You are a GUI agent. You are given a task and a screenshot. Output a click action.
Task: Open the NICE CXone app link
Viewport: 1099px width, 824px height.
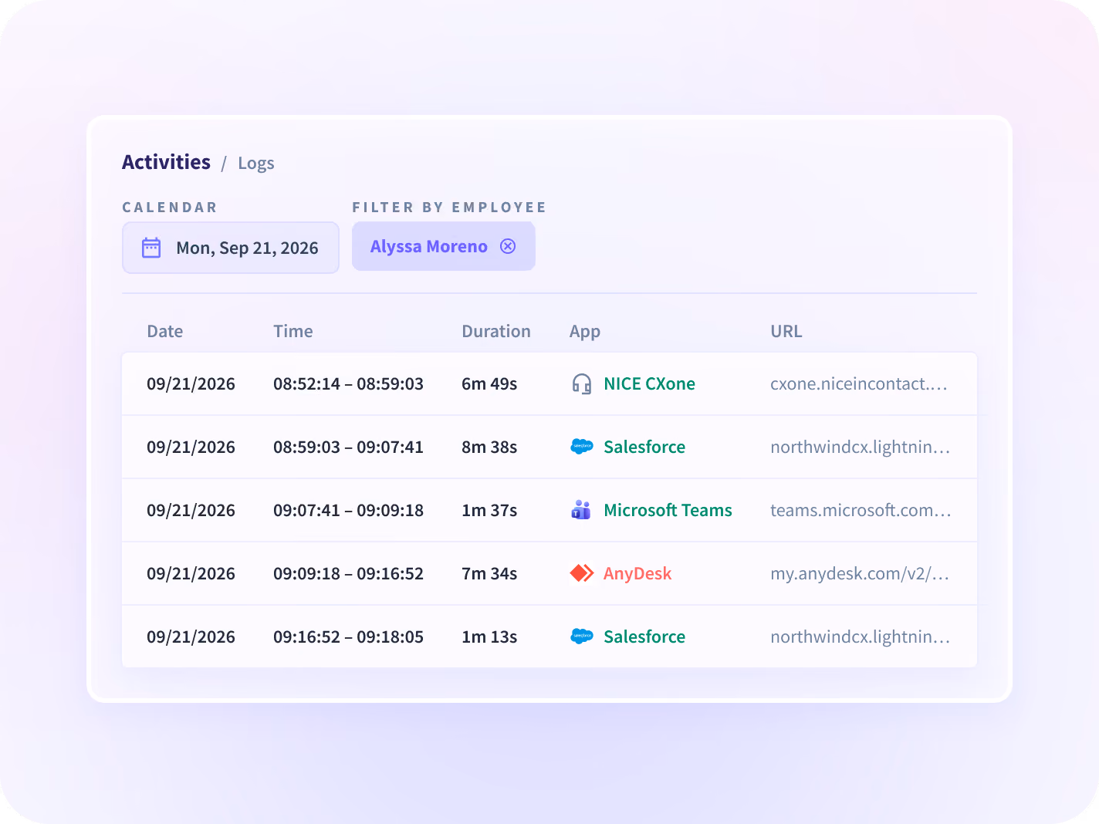pyautogui.click(x=649, y=383)
